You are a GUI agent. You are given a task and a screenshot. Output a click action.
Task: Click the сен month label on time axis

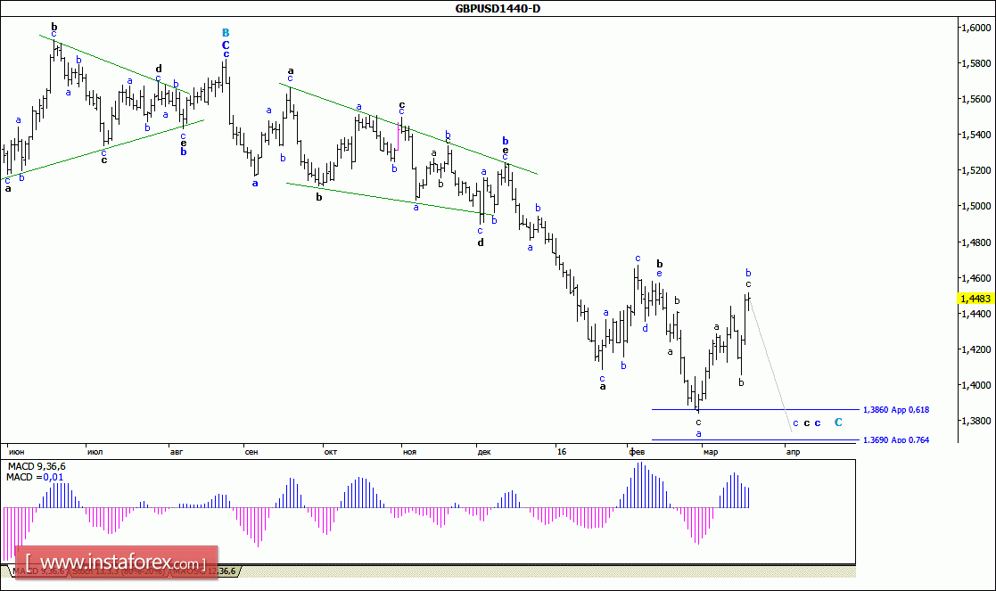[251, 452]
